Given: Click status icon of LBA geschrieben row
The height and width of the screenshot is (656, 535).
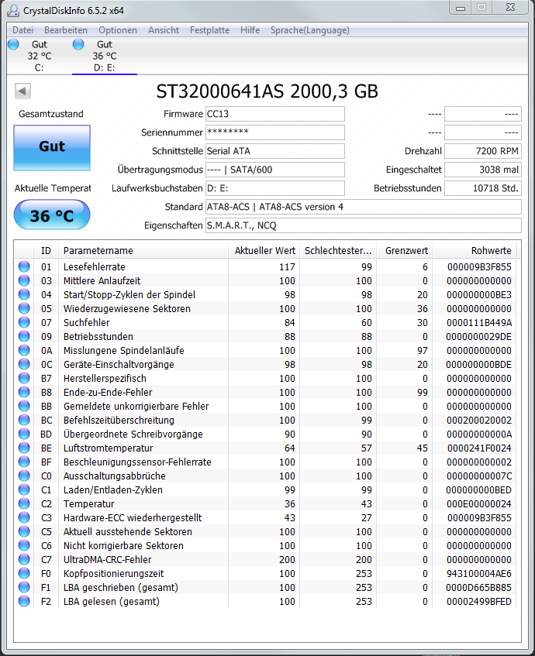Looking at the screenshot, I should (24, 587).
